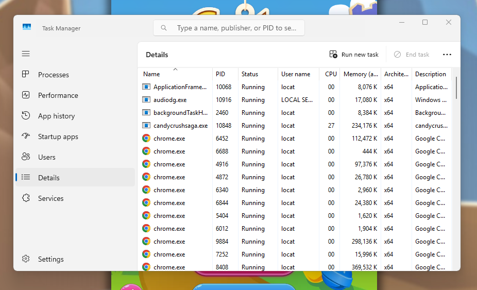Open the Services page
The image size is (477, 290).
(x=75, y=198)
